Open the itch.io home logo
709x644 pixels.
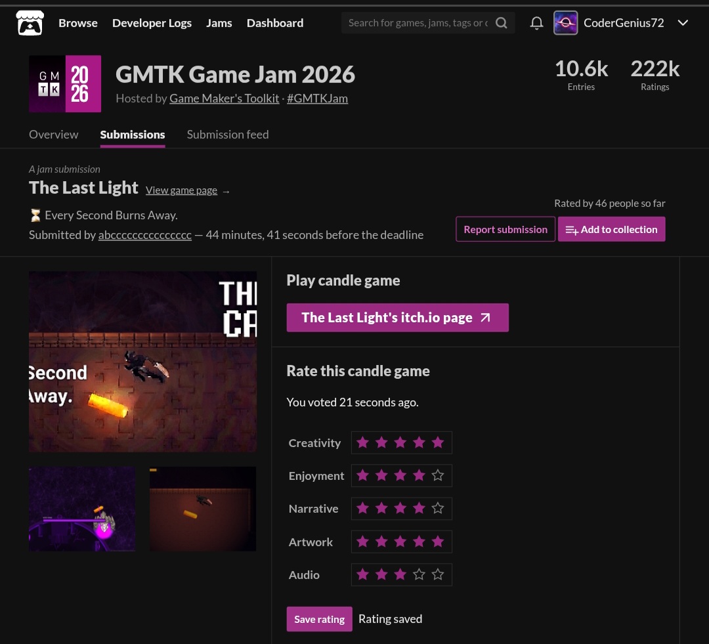coord(30,22)
